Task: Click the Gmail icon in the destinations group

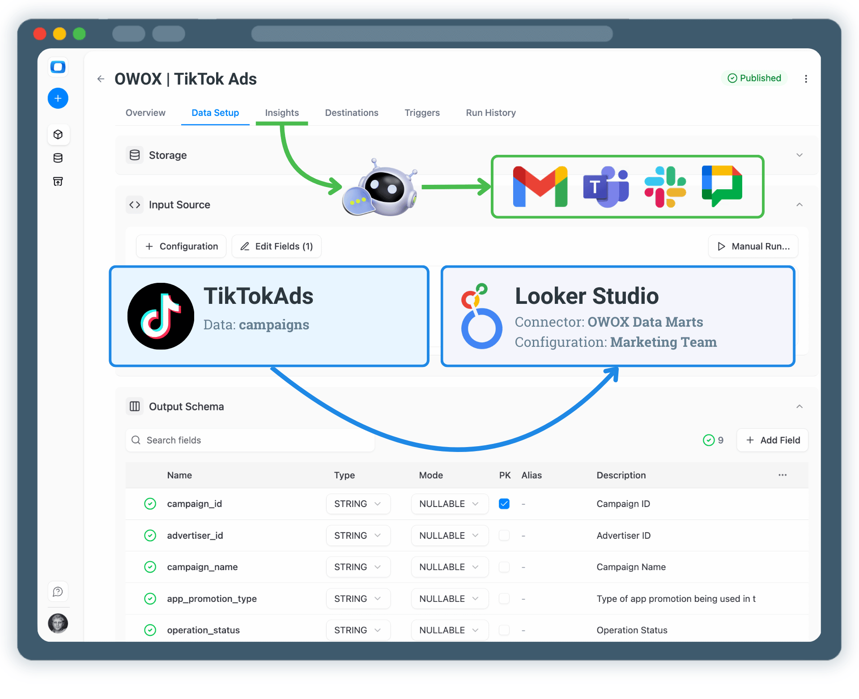Action: (x=540, y=187)
